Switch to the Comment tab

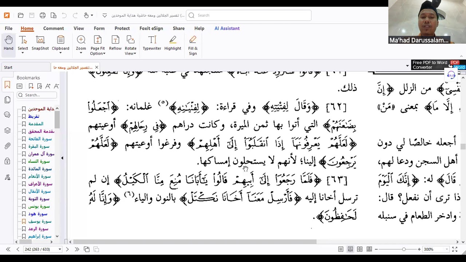pyautogui.click(x=54, y=28)
